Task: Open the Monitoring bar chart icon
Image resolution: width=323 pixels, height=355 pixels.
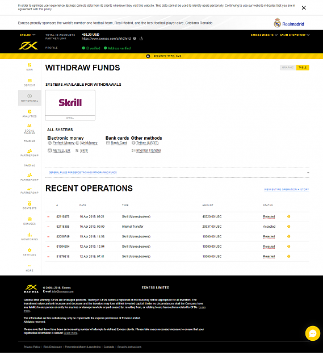Action: click(30, 235)
